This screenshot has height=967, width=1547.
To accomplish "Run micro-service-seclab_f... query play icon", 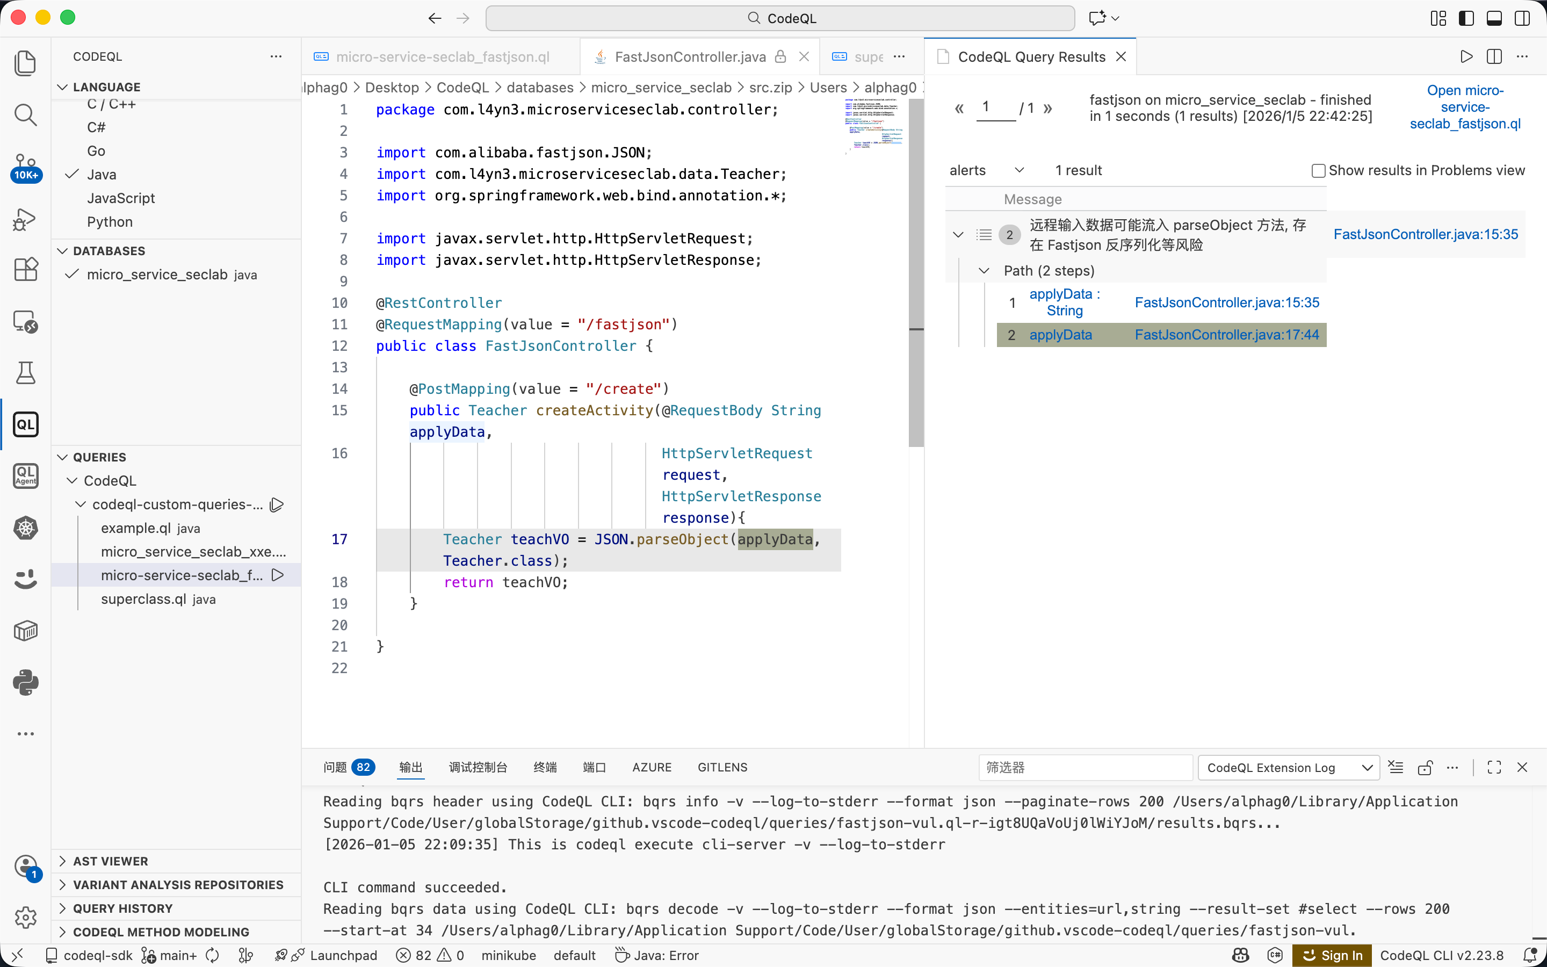I will (x=277, y=575).
